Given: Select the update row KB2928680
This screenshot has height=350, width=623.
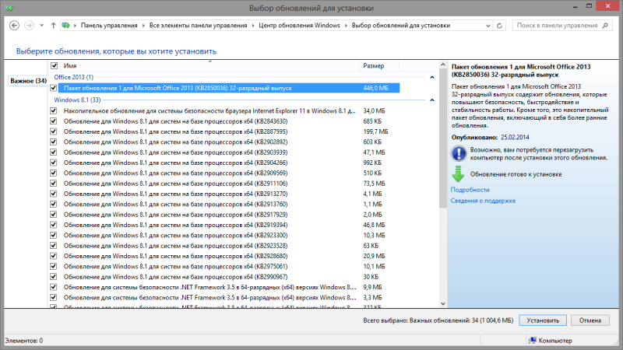Looking at the screenshot, I should pyautogui.click(x=224, y=256).
